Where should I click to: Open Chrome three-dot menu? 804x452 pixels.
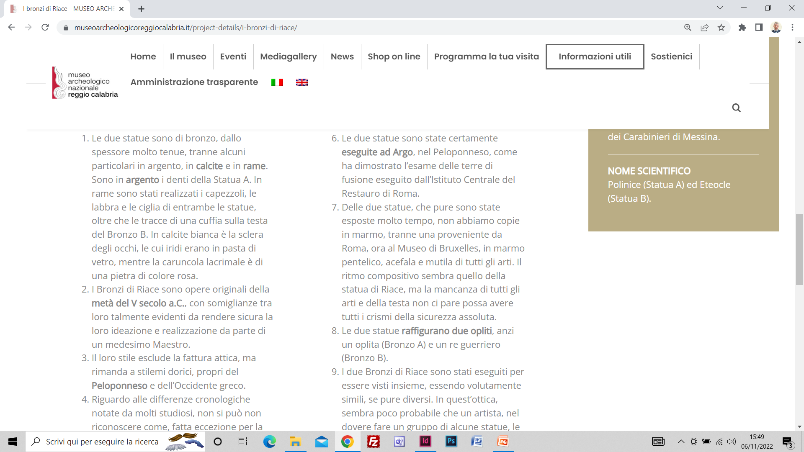pos(792,28)
